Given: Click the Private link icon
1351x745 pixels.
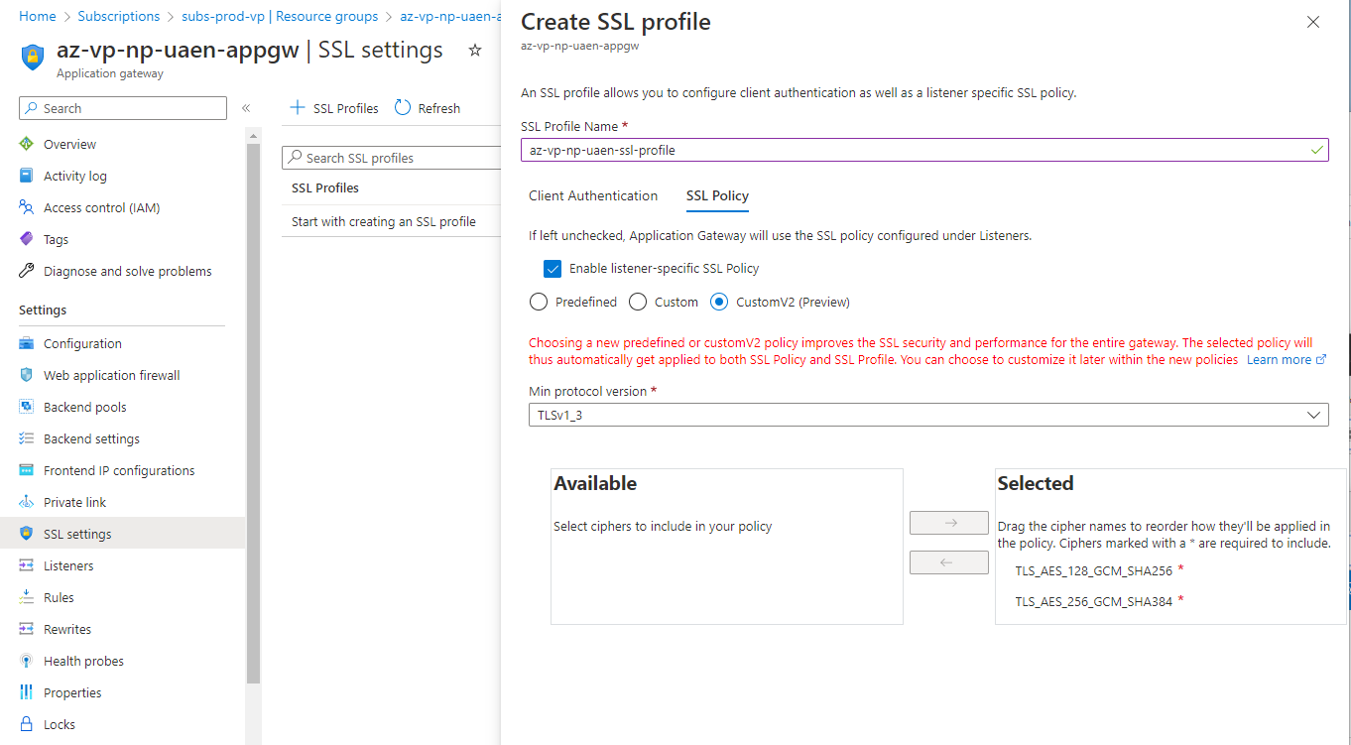Looking at the screenshot, I should [x=27, y=502].
